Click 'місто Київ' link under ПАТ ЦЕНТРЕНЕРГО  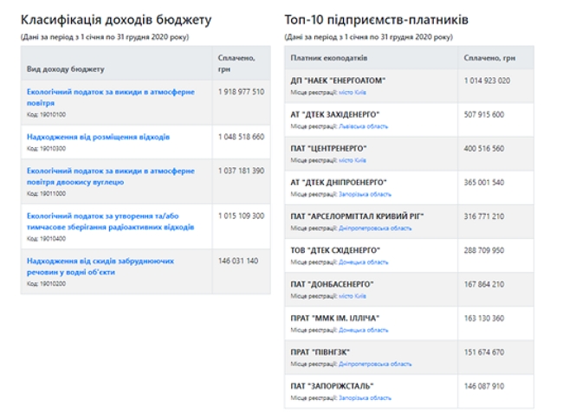click(353, 160)
